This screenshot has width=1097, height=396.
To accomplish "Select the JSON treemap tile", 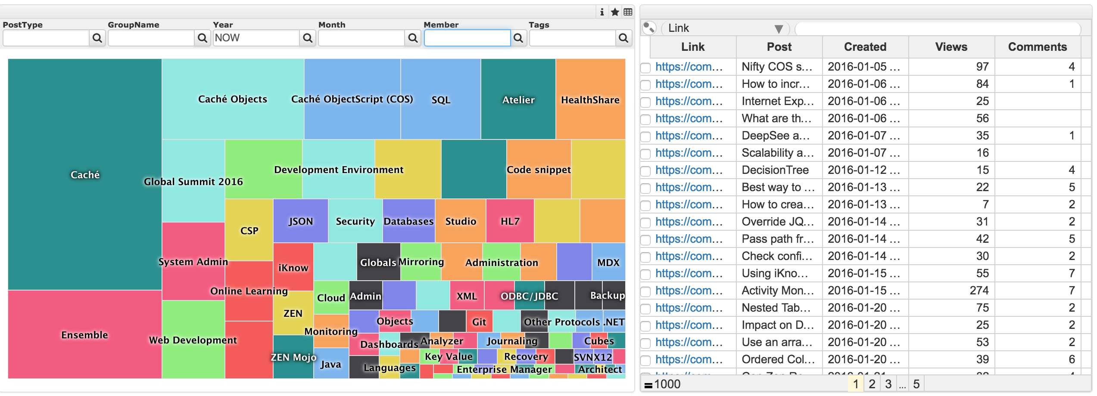I will (x=301, y=221).
